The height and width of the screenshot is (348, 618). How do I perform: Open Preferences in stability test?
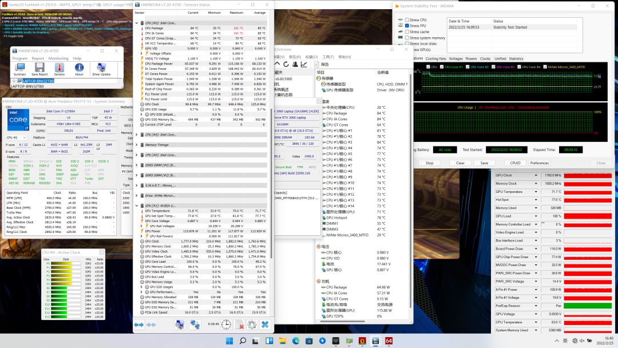pos(539,163)
